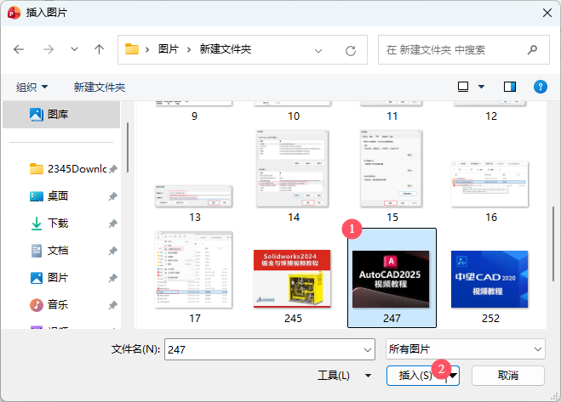Go back with the left arrow
The image size is (561, 402).
(19, 49)
